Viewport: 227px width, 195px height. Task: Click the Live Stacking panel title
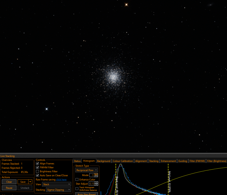(8, 156)
